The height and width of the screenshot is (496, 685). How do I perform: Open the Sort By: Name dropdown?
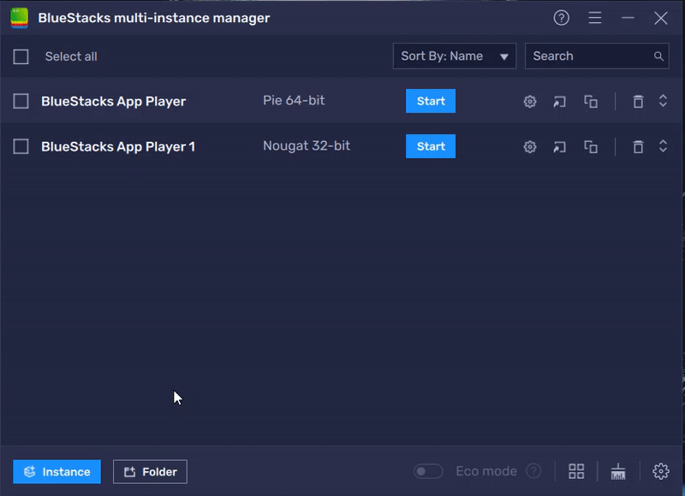click(455, 56)
